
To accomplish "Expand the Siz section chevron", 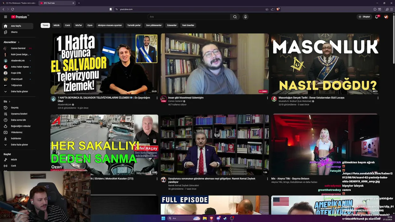I will (x=10, y=101).
